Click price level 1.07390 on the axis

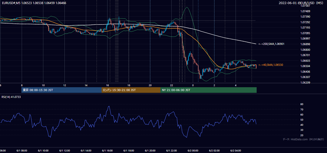(305, 17)
